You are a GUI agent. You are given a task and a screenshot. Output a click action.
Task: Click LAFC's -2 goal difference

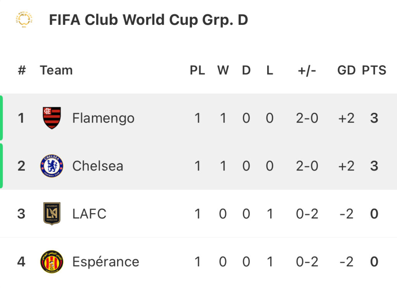click(x=346, y=214)
